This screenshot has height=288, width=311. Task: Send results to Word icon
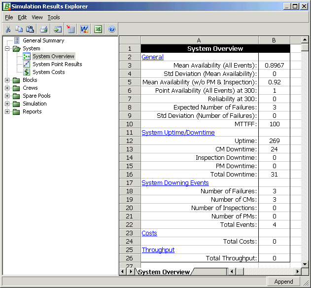pyautogui.click(x=84, y=29)
